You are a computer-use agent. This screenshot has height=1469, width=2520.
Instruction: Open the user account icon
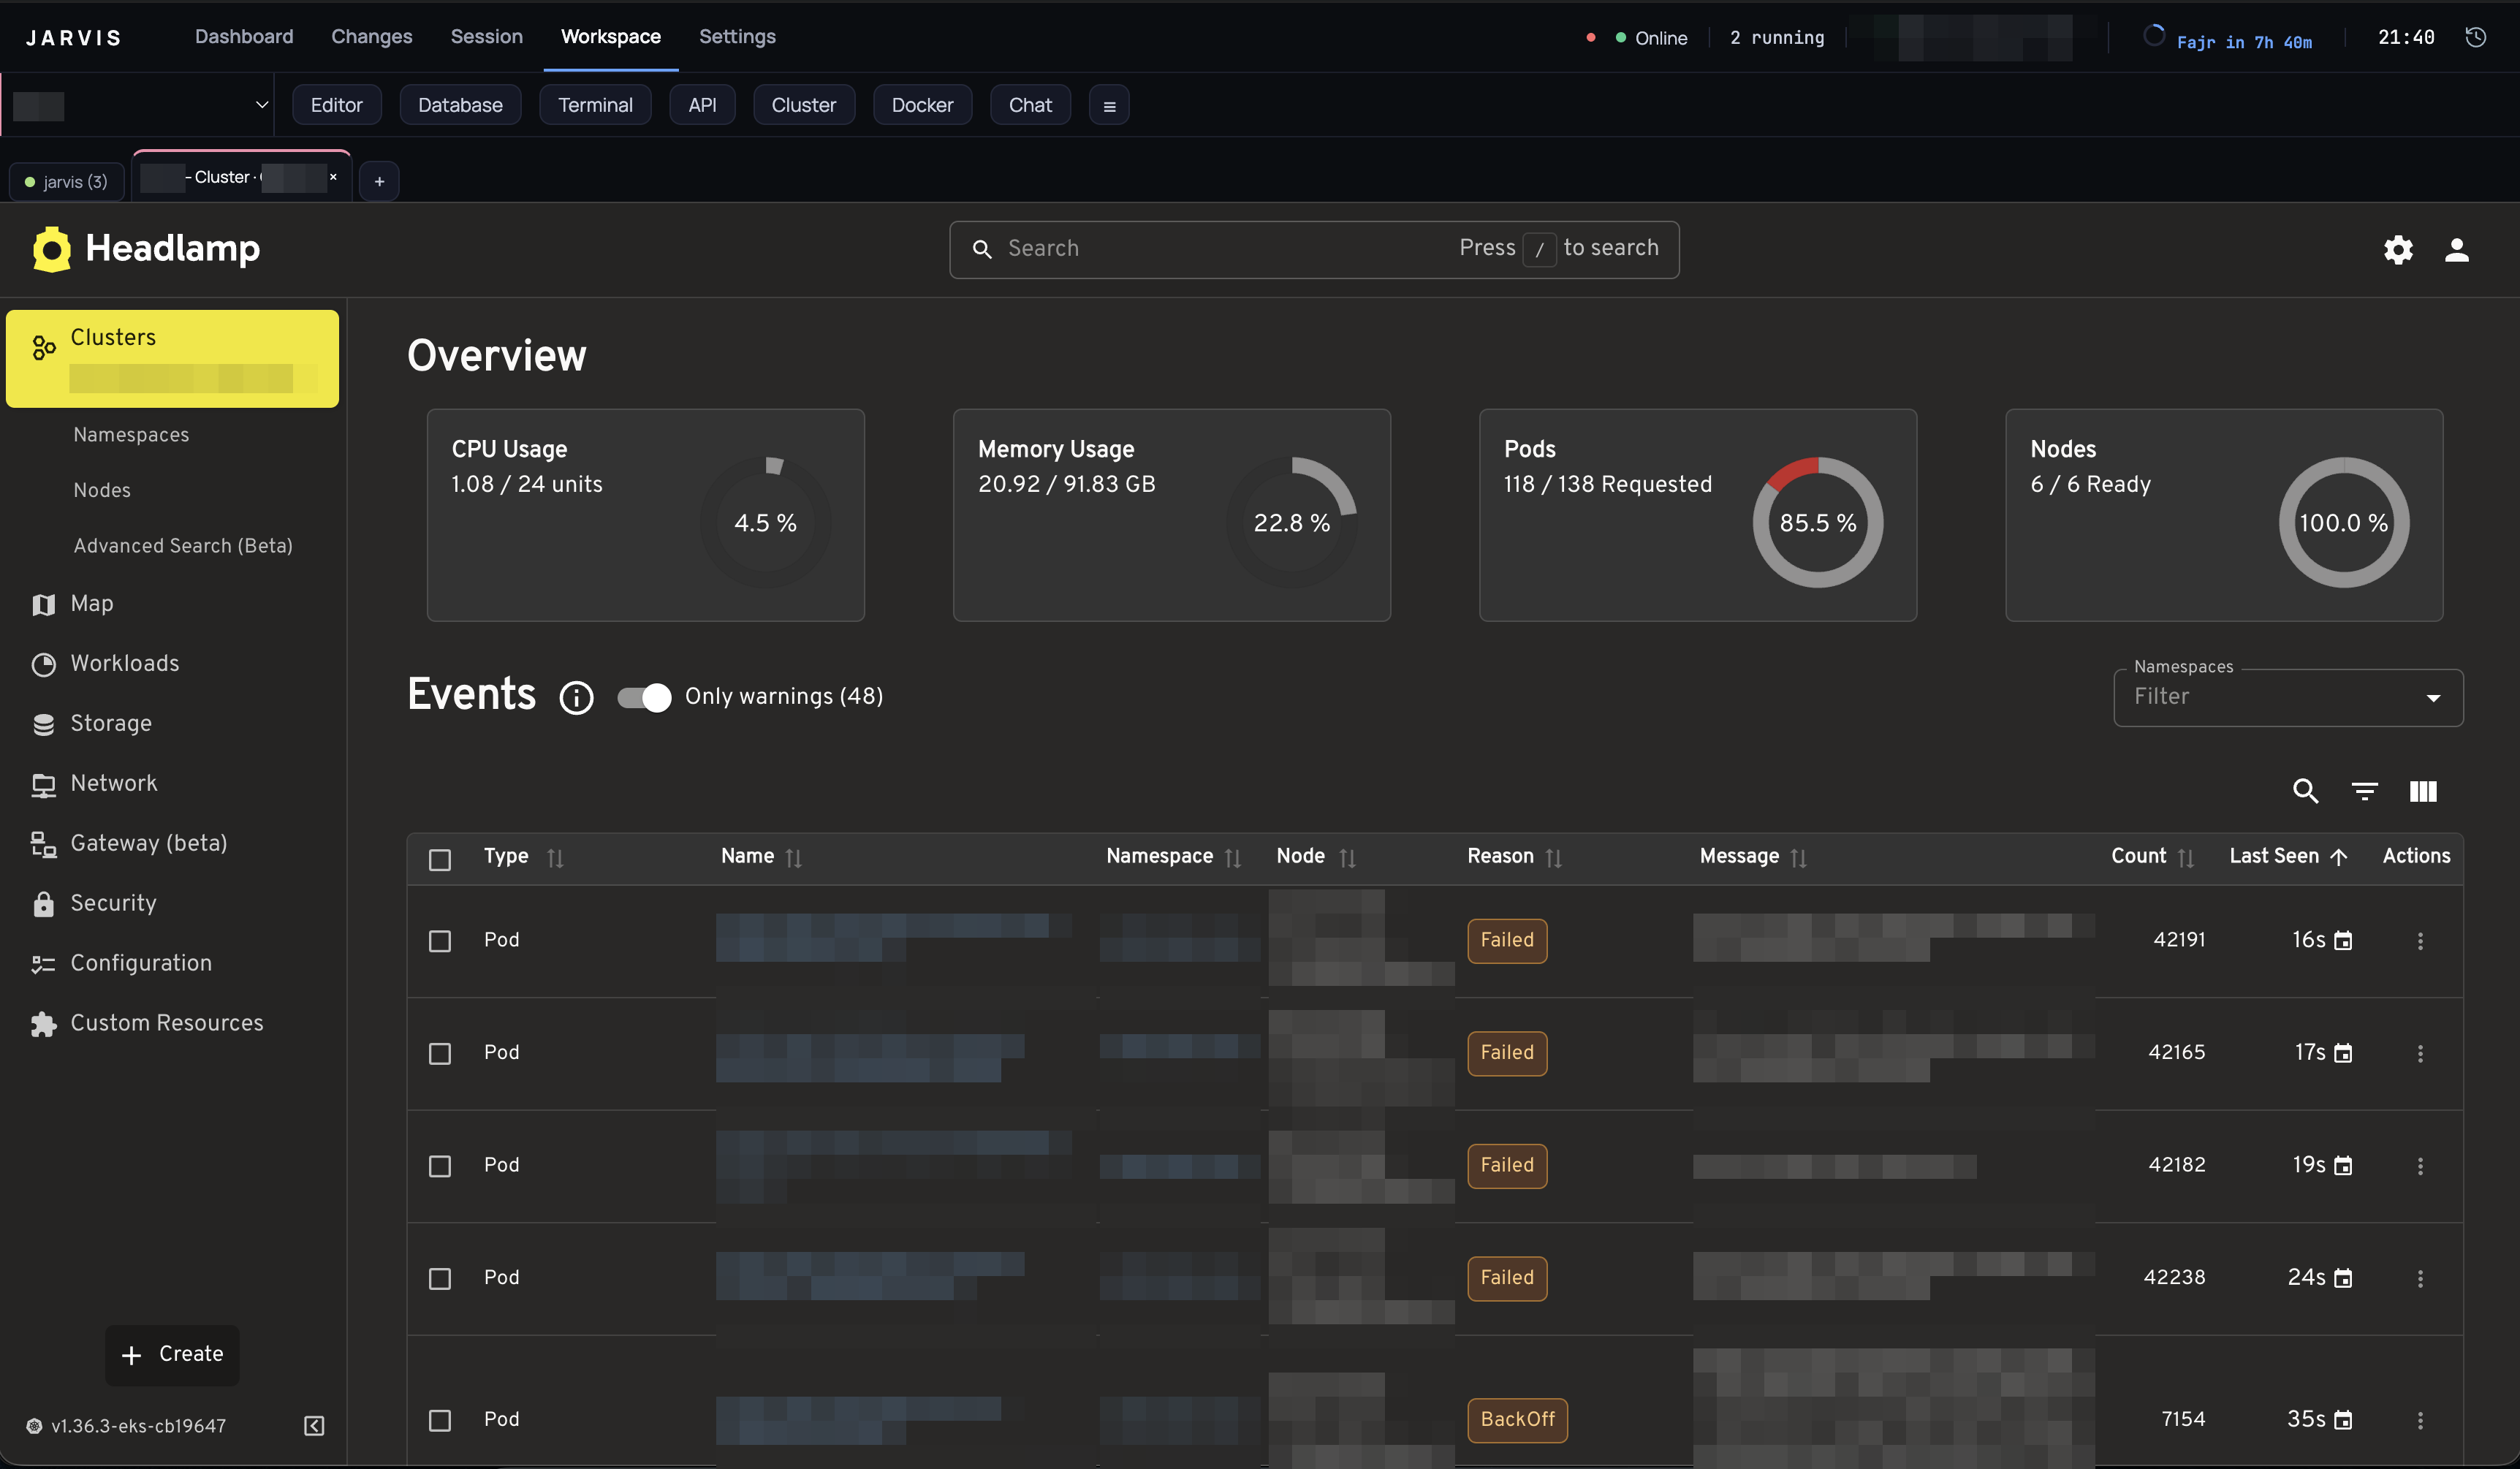click(x=2457, y=250)
